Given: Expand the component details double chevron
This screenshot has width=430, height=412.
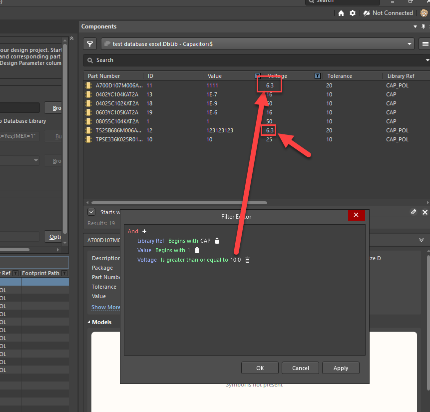Looking at the screenshot, I should click(x=422, y=240).
